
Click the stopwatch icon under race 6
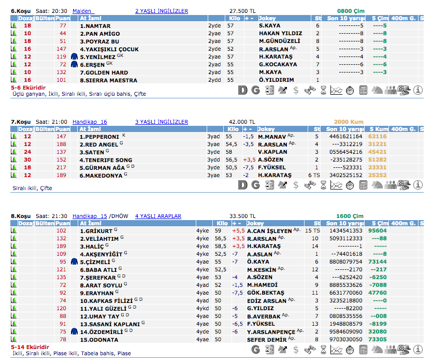click(x=350, y=90)
